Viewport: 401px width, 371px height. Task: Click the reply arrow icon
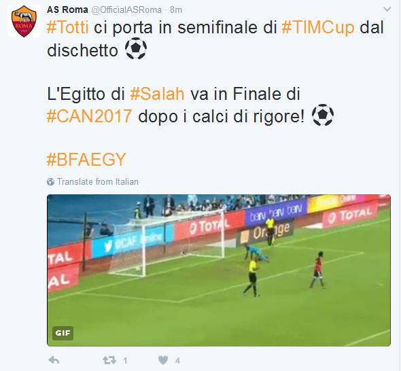point(54,360)
